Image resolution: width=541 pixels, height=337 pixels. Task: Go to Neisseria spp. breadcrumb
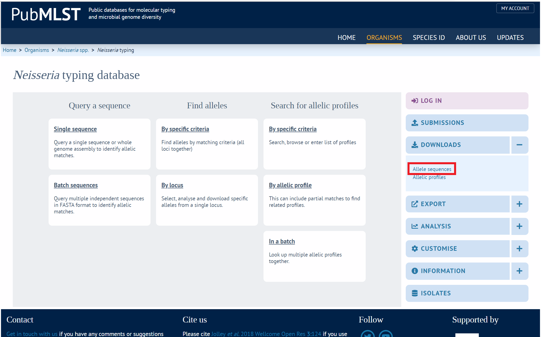pos(73,50)
